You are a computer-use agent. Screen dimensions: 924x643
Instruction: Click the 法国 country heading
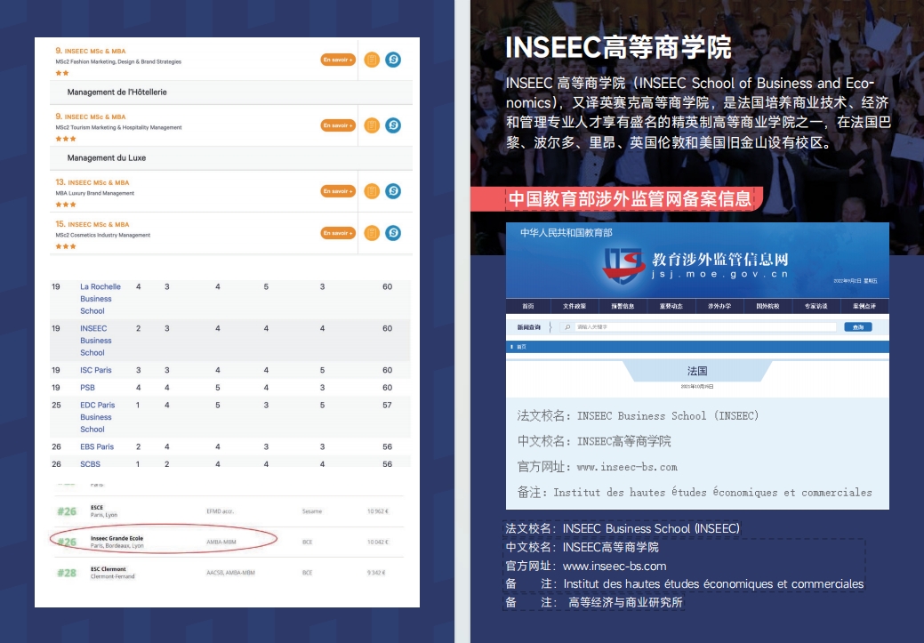697,371
